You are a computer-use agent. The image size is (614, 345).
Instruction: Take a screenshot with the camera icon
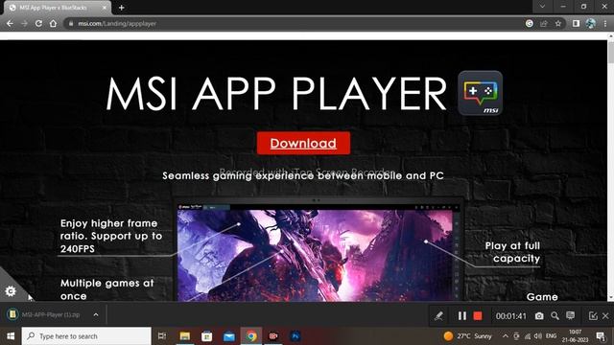[539, 315]
